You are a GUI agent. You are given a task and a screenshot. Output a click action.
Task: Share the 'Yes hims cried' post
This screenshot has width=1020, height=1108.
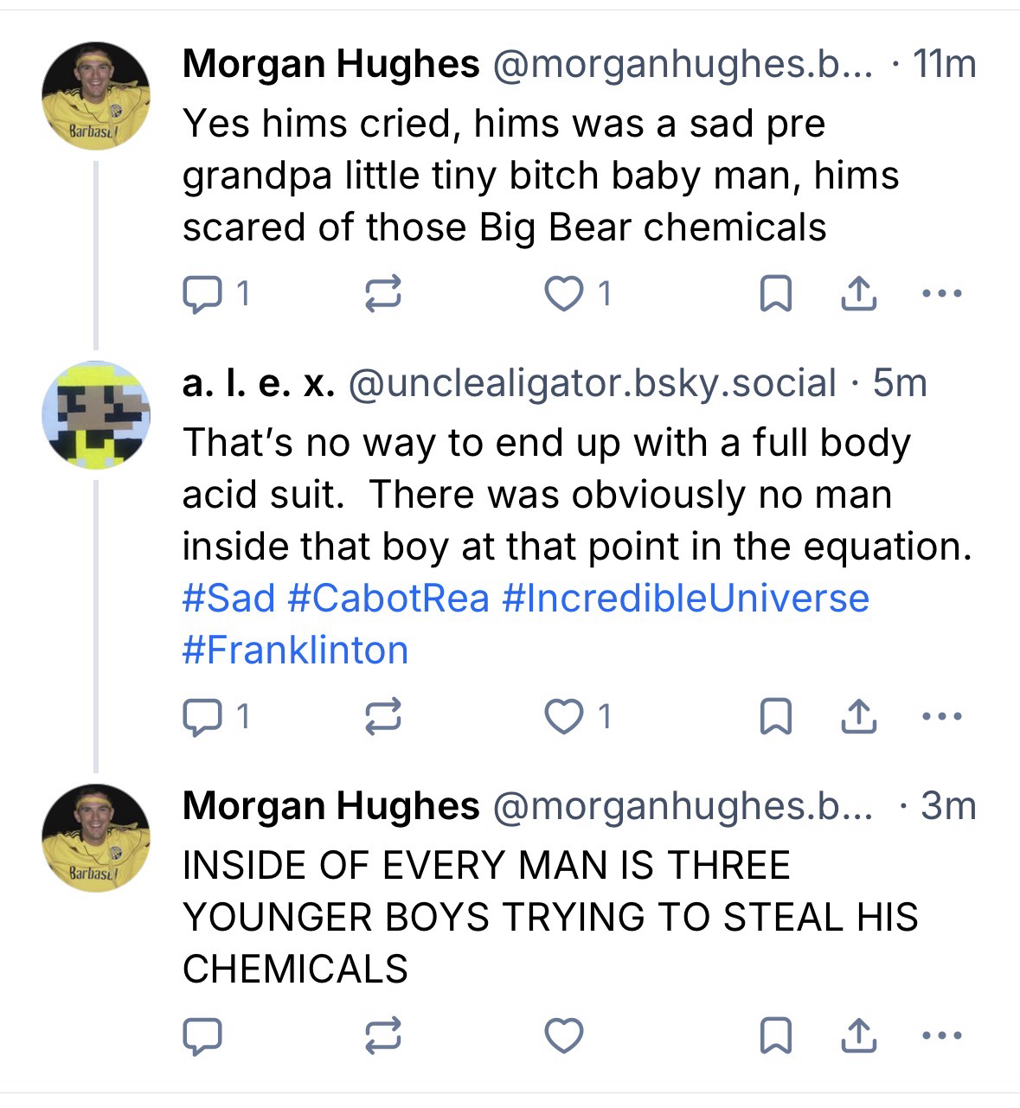pyautogui.click(x=859, y=294)
